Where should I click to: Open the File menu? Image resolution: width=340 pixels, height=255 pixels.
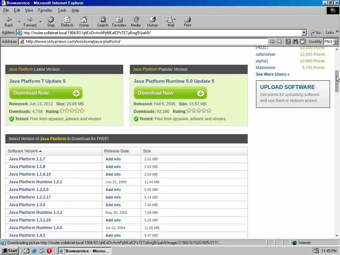[x=6, y=10]
